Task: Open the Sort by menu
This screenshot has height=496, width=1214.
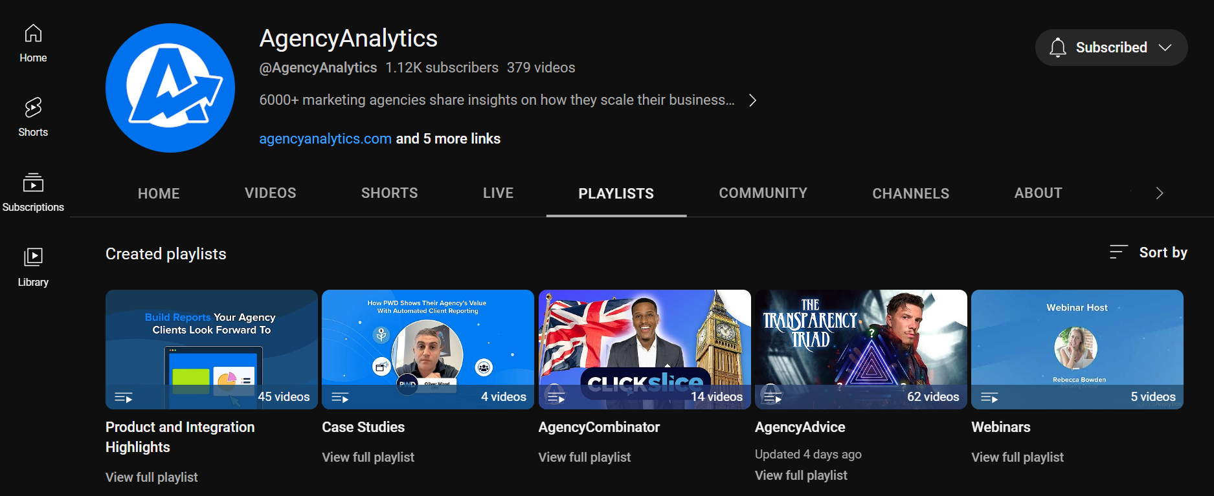Action: click(x=1149, y=252)
